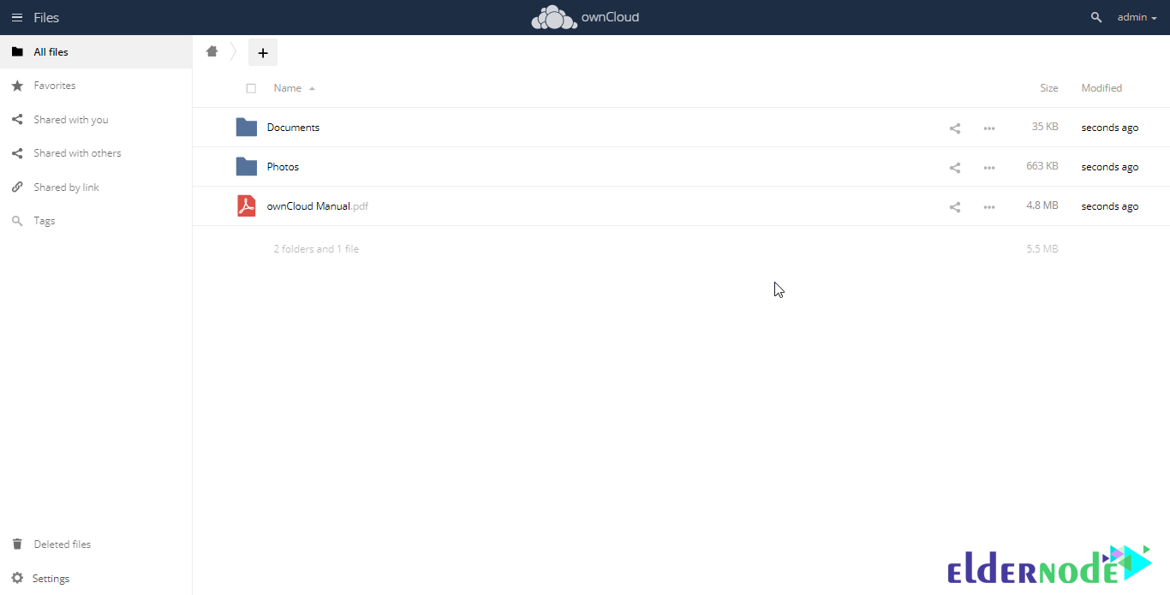Open the Documents folder name
The width and height of the screenshot is (1170, 595).
click(293, 128)
